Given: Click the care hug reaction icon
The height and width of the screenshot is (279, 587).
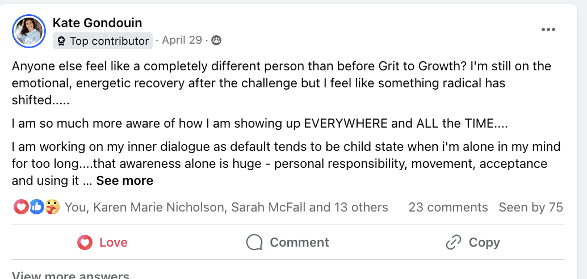Looking at the screenshot, I should (x=52, y=208).
